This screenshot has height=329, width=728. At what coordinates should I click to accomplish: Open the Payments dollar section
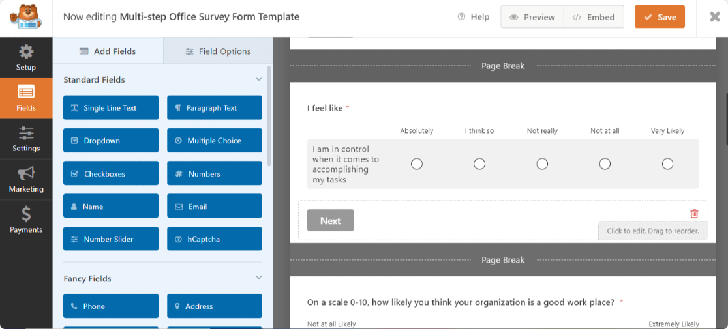[26, 220]
